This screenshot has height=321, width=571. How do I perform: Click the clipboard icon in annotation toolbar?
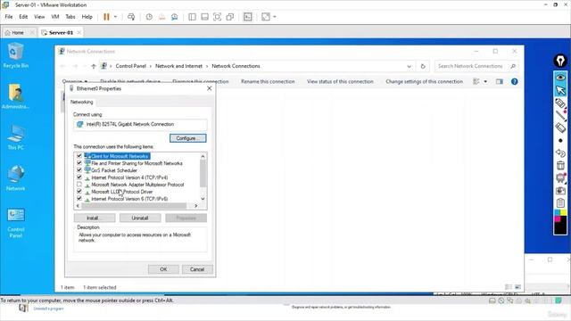click(560, 202)
